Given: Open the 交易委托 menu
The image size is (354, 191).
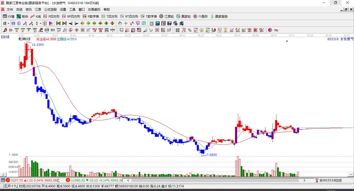Looking at the screenshot, I should 94,10.
